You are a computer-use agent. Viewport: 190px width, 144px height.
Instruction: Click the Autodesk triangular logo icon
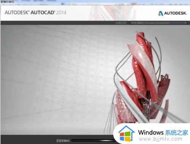tap(161, 13)
